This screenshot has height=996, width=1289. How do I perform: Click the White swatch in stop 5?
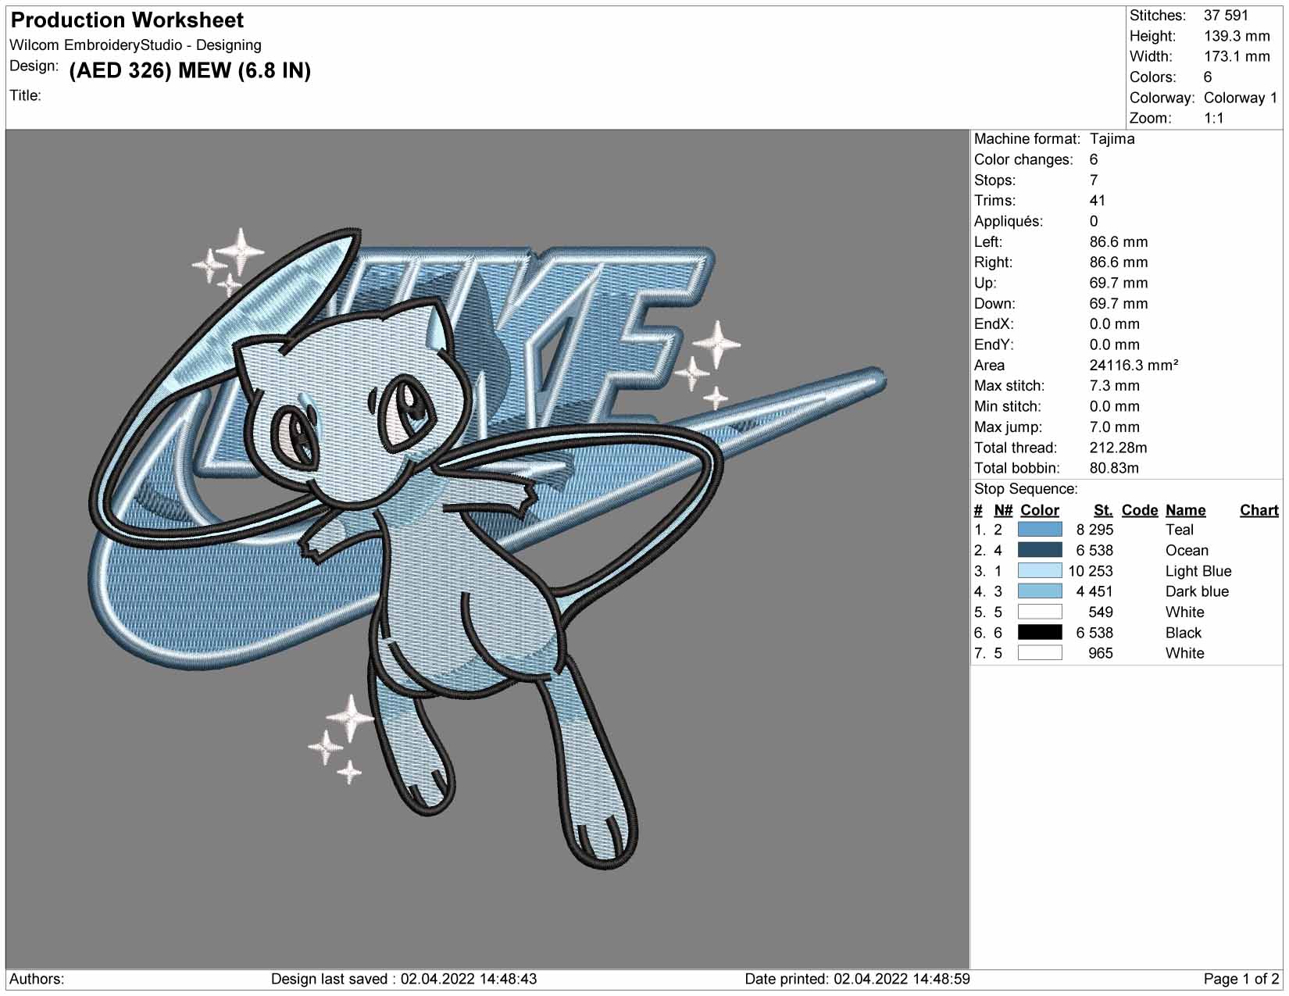tap(1039, 612)
